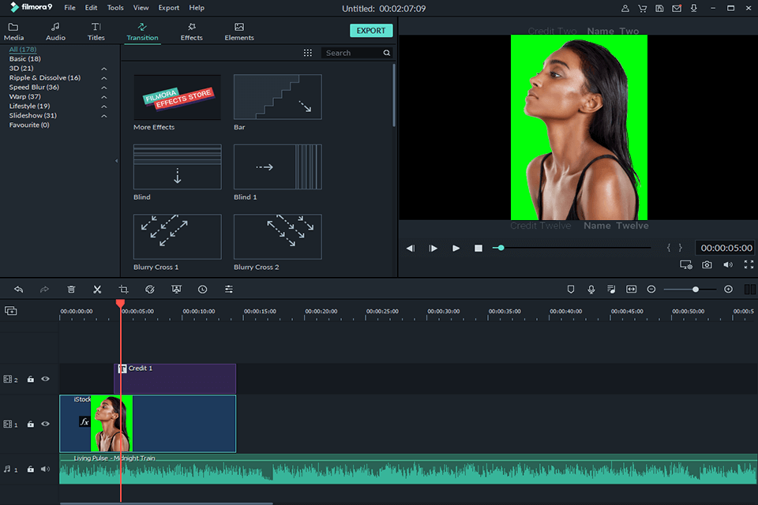Screen dimensions: 758x505
Task: Mute the audio track 1 speaker
Action: 45,469
